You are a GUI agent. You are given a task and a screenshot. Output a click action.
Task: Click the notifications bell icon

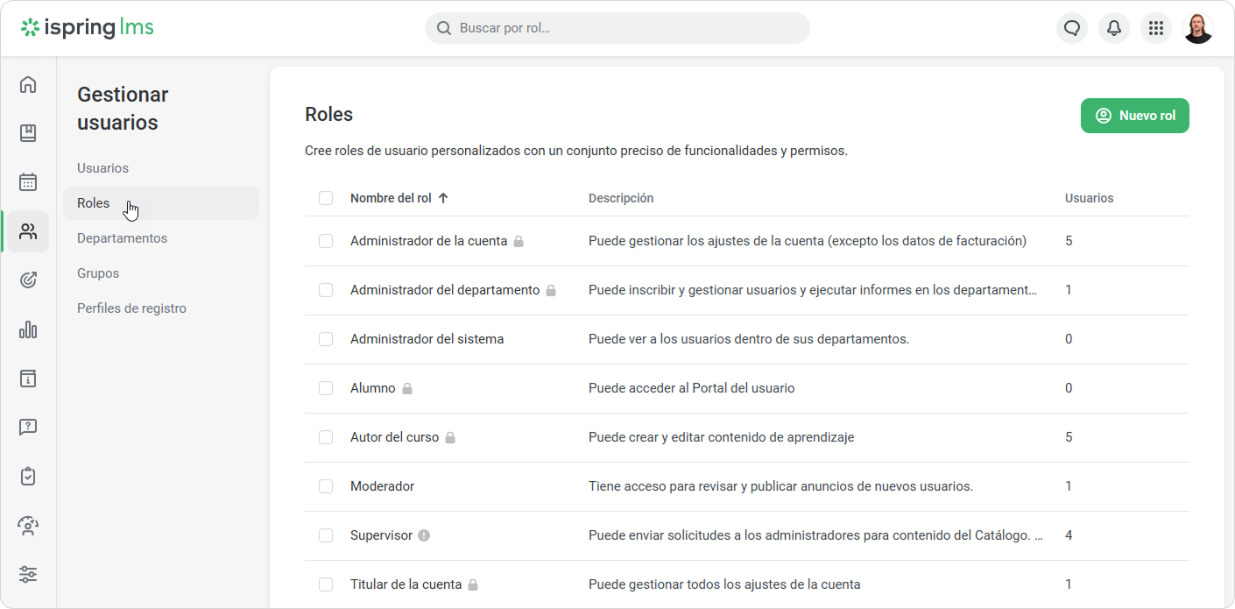click(1113, 28)
